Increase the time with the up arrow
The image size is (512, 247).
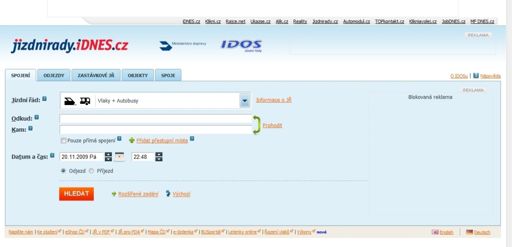[159, 154]
